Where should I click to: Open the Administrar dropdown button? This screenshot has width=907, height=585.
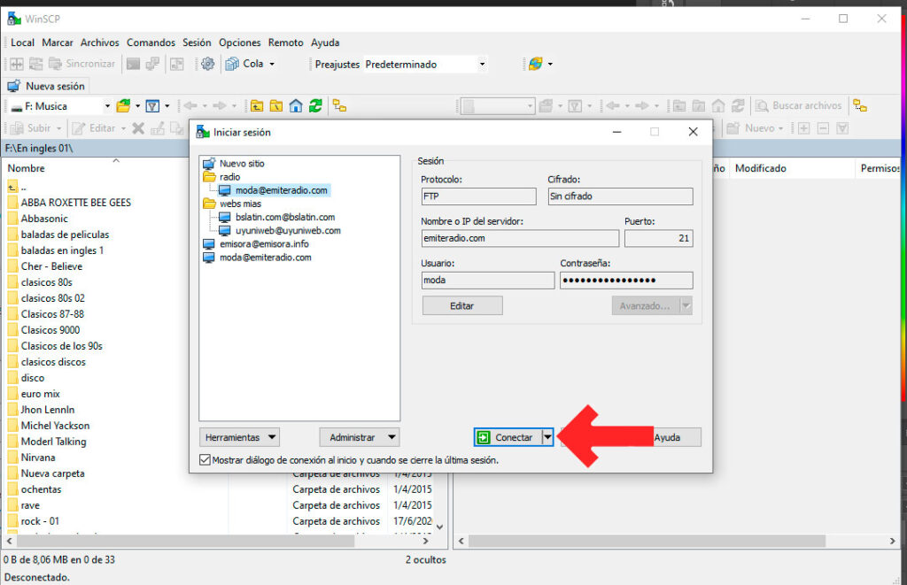360,437
